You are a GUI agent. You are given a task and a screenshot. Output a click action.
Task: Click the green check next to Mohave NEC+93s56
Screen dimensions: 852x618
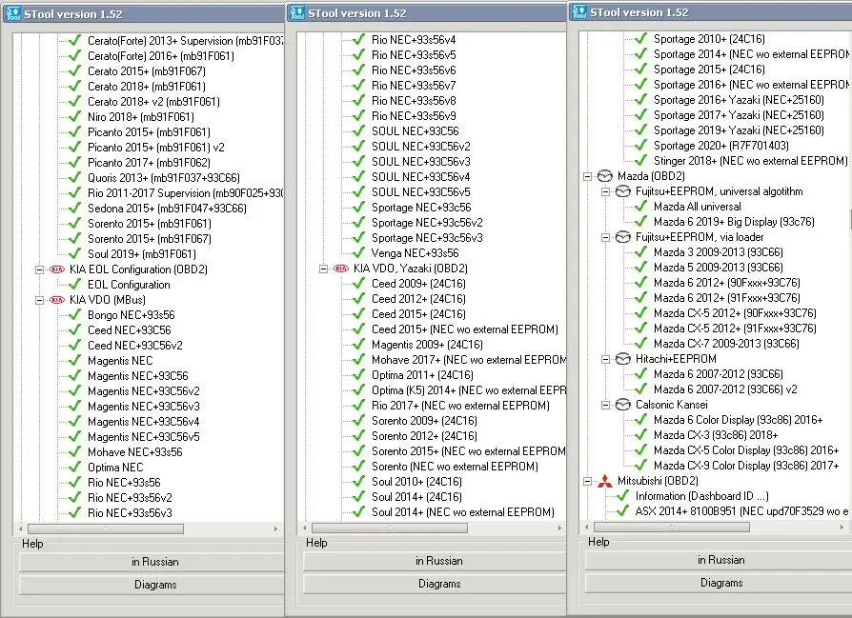click(75, 451)
